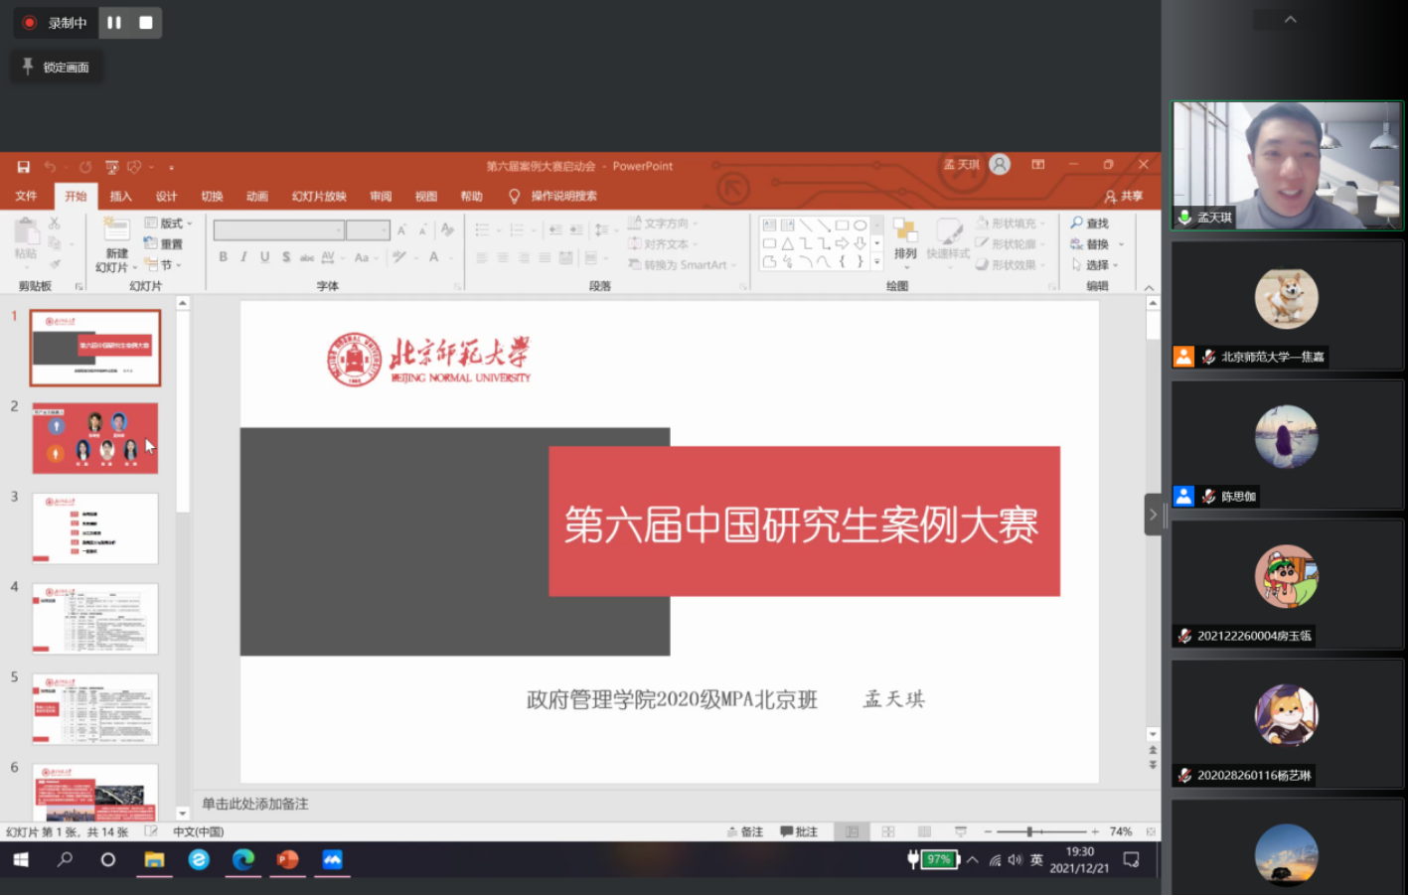Click the PowerPoint icon on the taskbar
This screenshot has height=896, width=1409.
coord(288,860)
